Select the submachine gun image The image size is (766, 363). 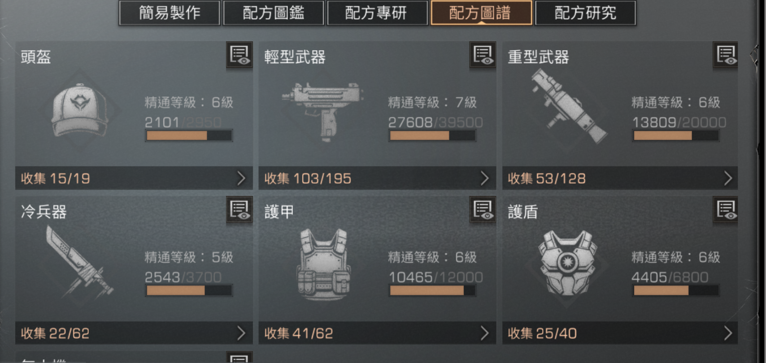[x=322, y=110]
